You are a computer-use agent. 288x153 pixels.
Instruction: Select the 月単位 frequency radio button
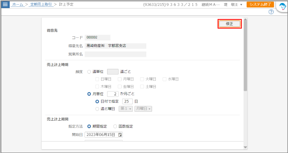pos(89,94)
